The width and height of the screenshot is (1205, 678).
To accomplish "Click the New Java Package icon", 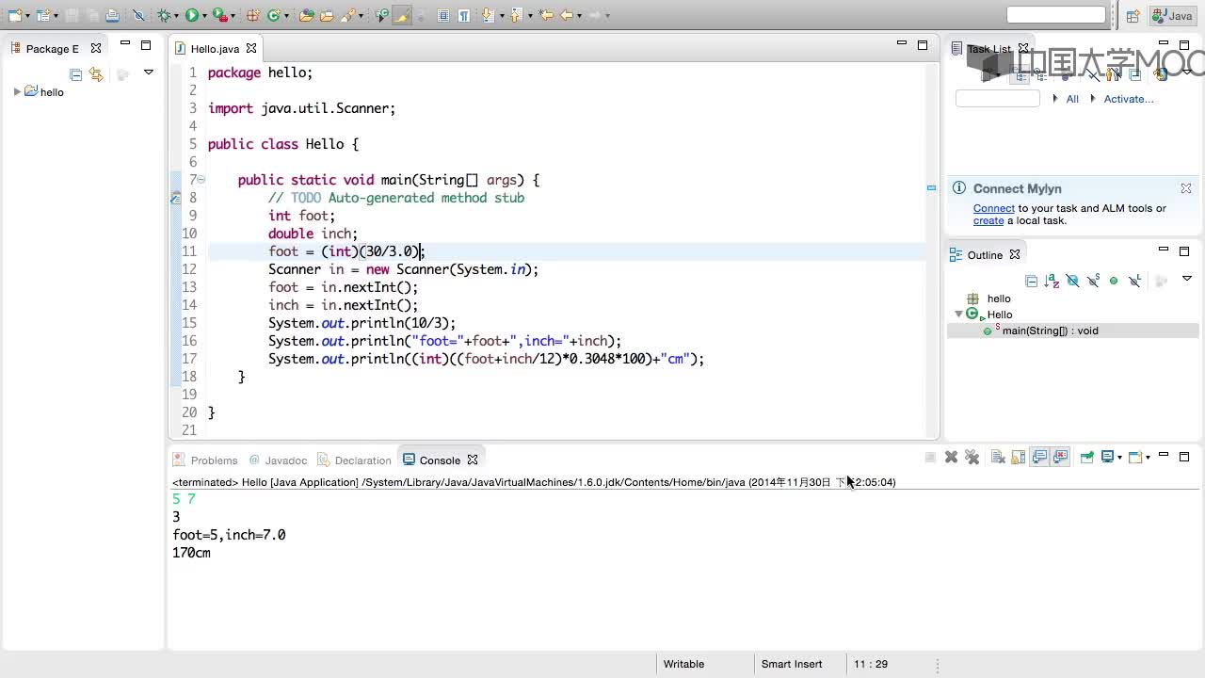I will [252, 15].
